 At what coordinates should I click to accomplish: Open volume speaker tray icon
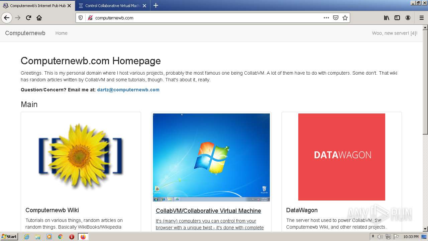(380, 237)
